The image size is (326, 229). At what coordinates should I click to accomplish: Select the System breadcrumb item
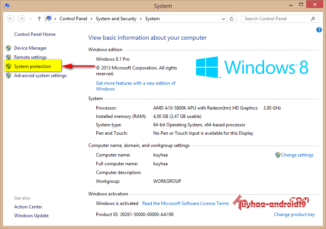152,19
